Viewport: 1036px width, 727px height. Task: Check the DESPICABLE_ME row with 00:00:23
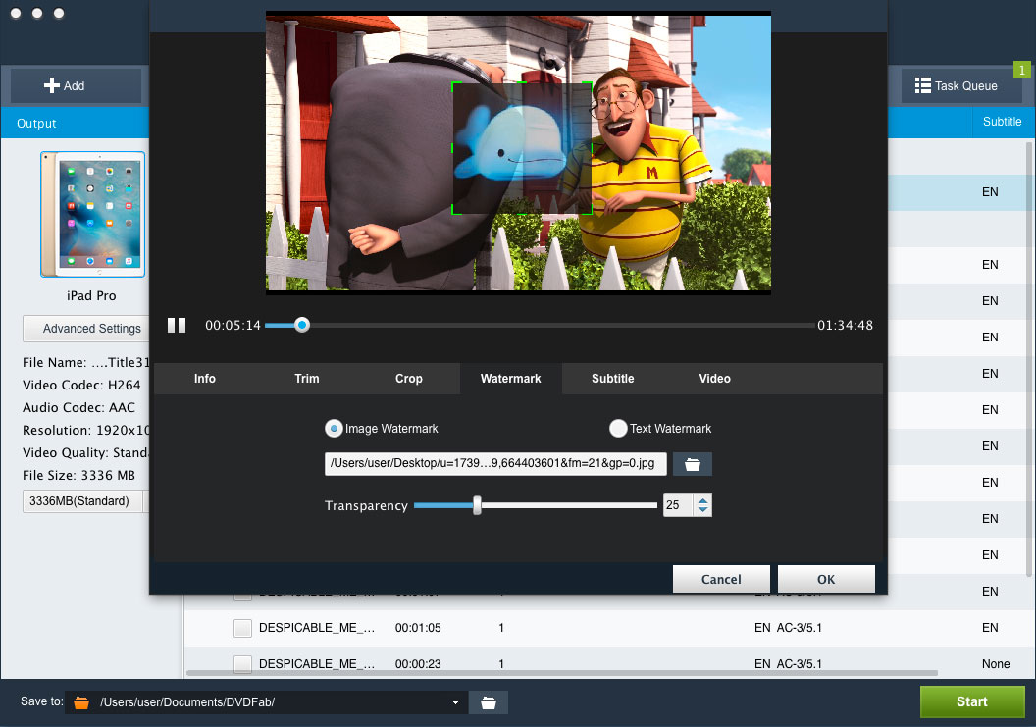(242, 663)
